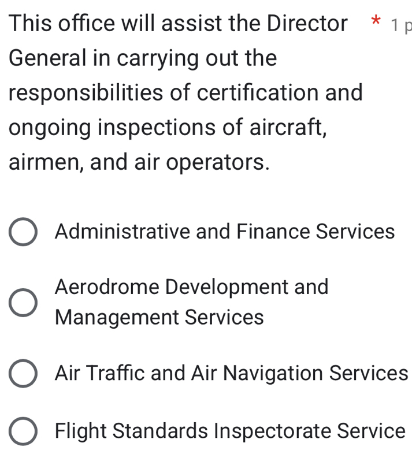Click the word "Director" in the question
Screen dimensions: 412x454
click(x=307, y=24)
